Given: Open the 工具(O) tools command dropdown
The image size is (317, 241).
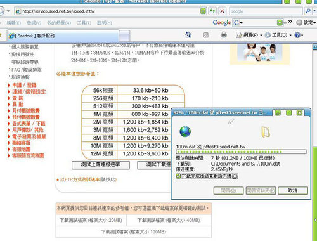Looking at the screenshot, I should click(x=290, y=35).
